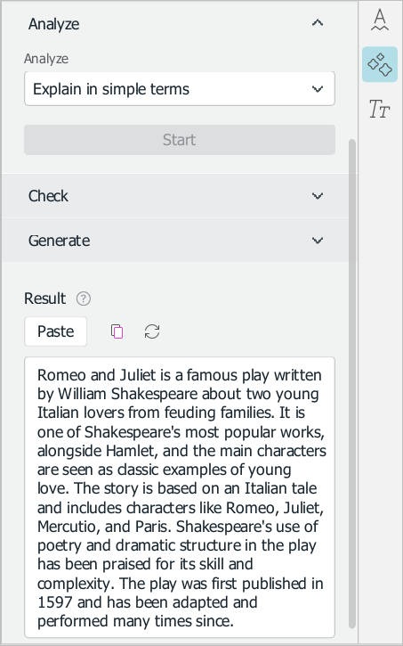Open the text style sidebar icon

tap(380, 110)
